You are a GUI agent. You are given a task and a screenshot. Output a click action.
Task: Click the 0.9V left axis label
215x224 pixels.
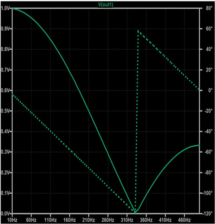point(5,29)
